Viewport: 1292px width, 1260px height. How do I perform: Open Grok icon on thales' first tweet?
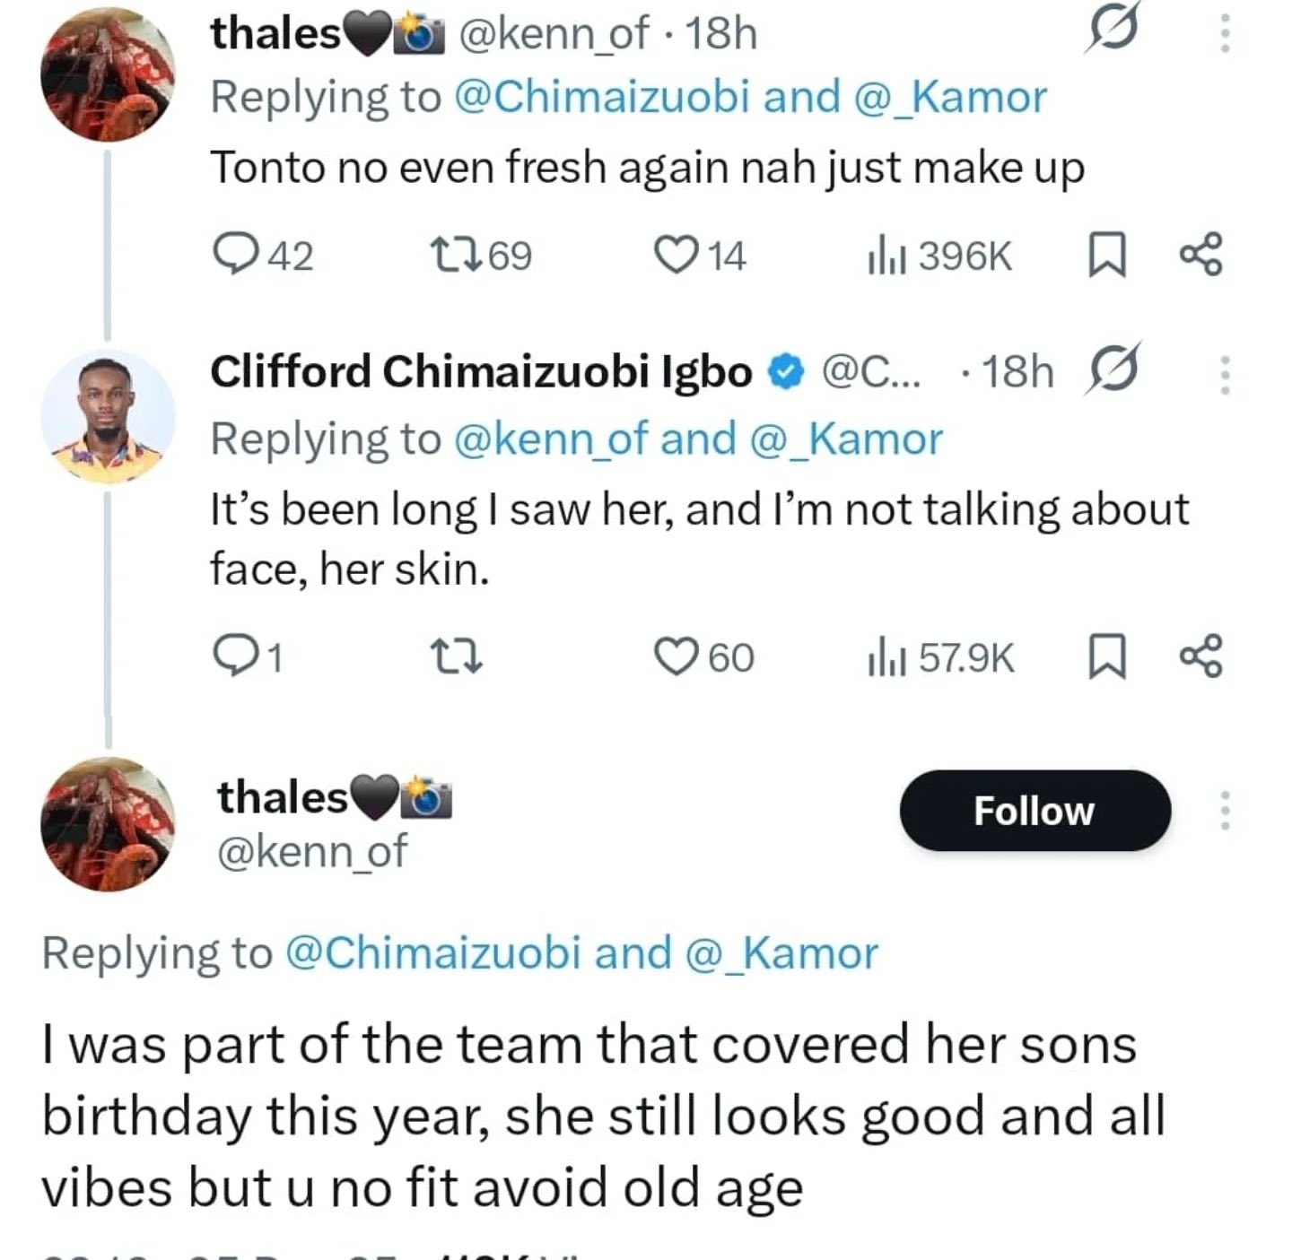tap(1113, 29)
